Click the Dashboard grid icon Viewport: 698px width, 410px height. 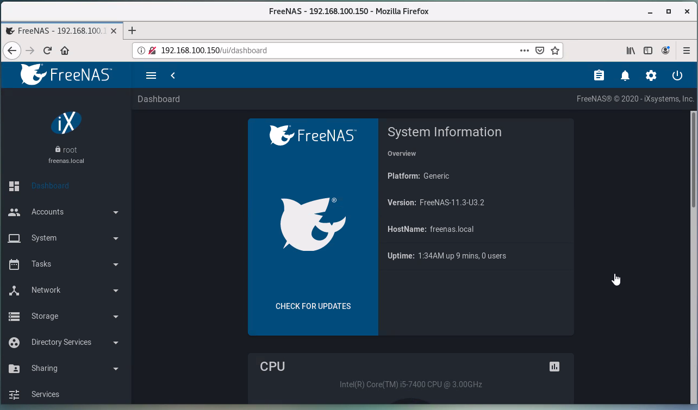coord(14,186)
